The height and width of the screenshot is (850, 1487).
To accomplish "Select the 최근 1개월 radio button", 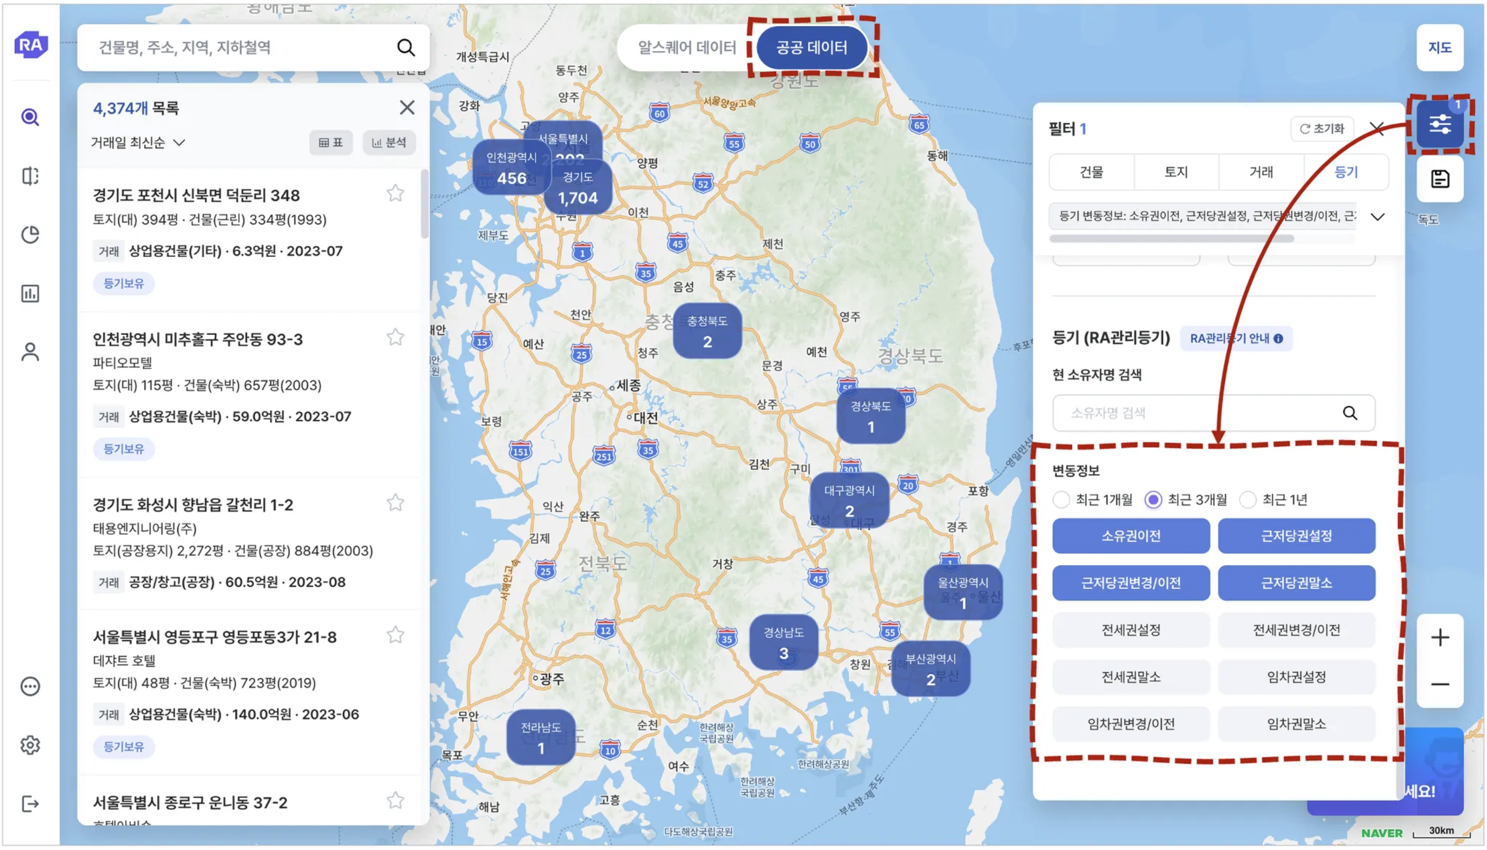I will click(1061, 500).
